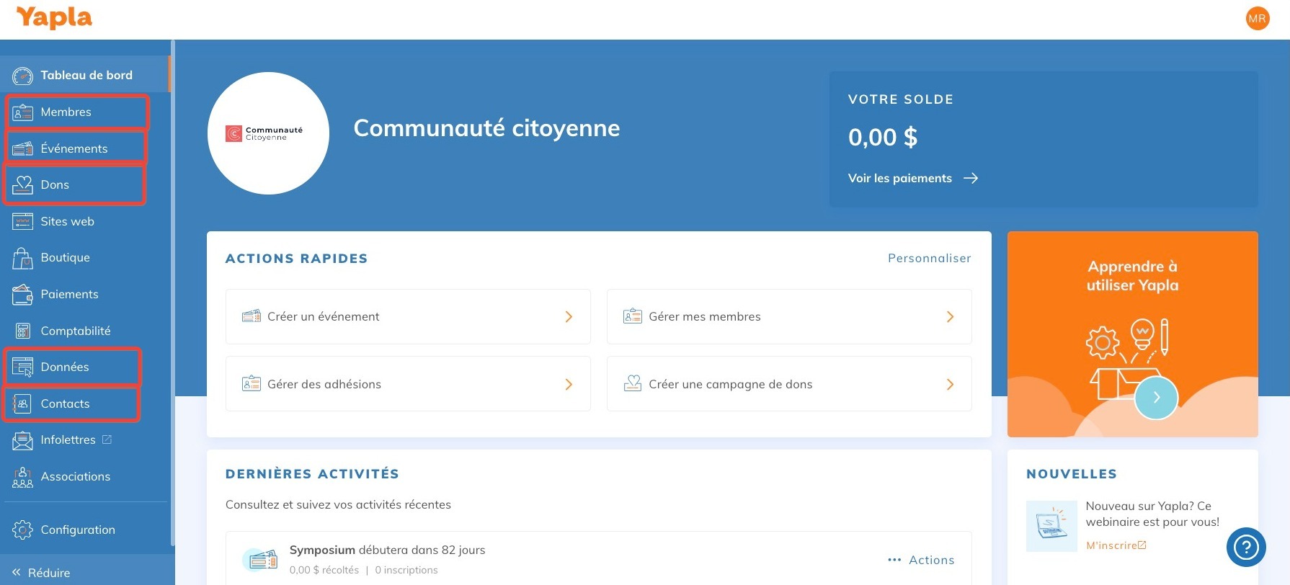Click the Paiements wallet icon
This screenshot has width=1290, height=585.
click(x=22, y=295)
